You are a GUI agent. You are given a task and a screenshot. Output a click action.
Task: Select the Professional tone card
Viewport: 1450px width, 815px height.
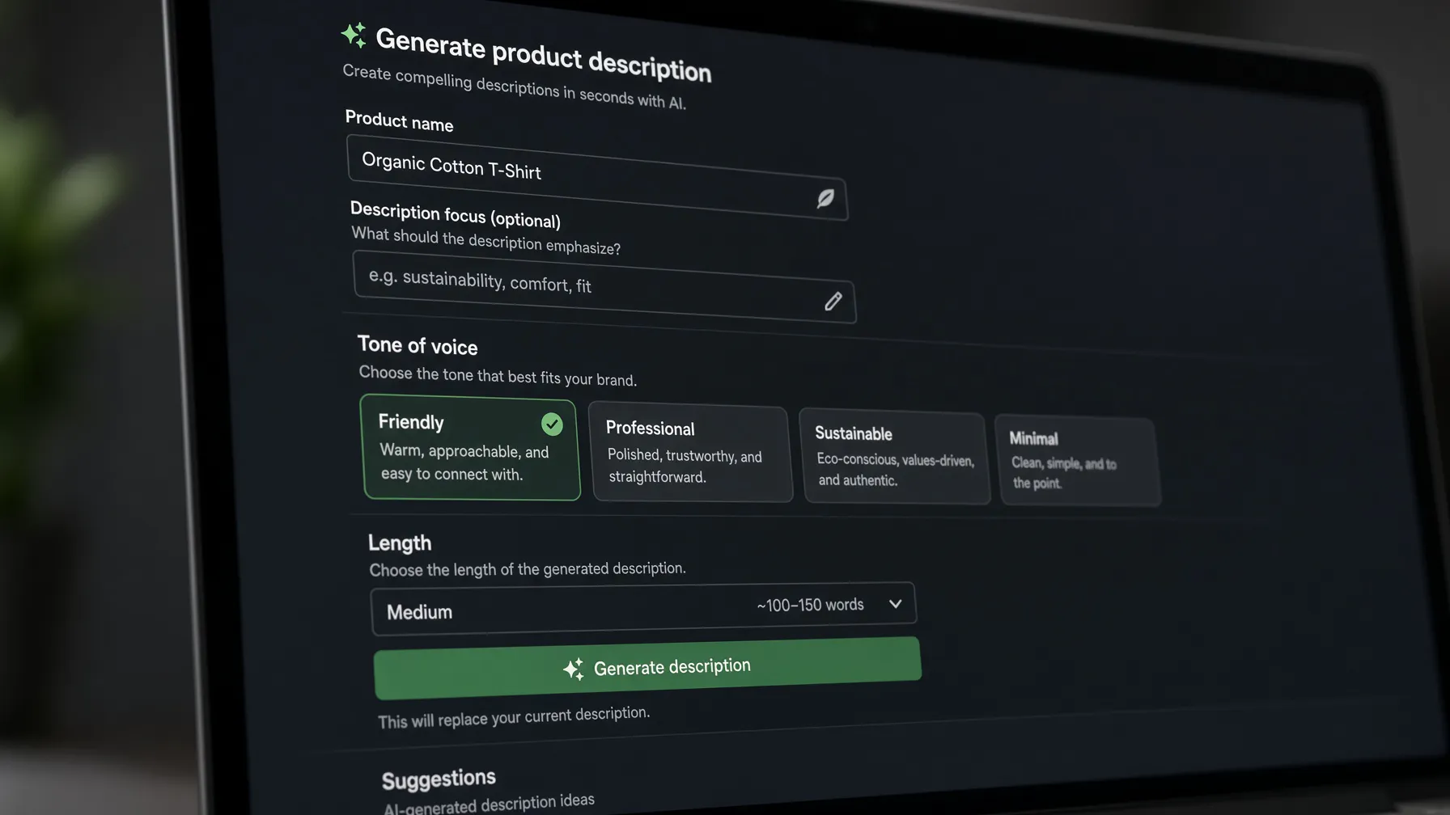pyautogui.click(x=689, y=452)
